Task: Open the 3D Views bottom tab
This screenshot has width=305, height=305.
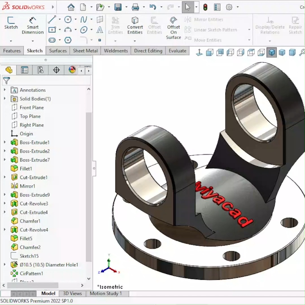Action: [72, 293]
